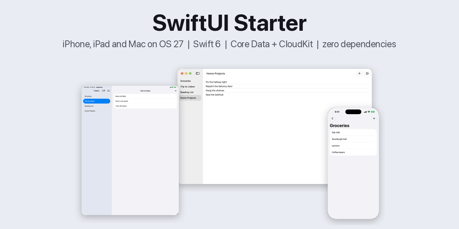Click the iPad status bar battery icon
The width and height of the screenshot is (459, 229).
[x=175, y=87]
